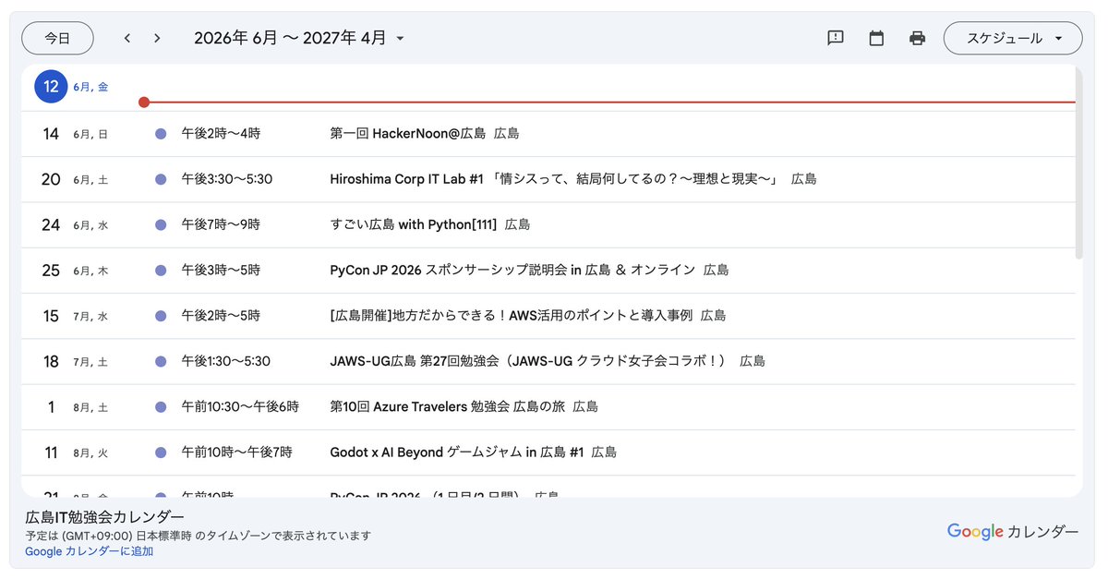Image resolution: width=1108 pixels, height=579 pixels.
Task: Click the date 24 in 6月, 水 row
Action: click(x=51, y=224)
